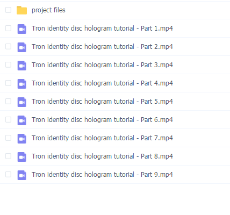Select the checkbox for Part 1.mp4
Viewport: 230px width, 215px height.
[x=8, y=28]
